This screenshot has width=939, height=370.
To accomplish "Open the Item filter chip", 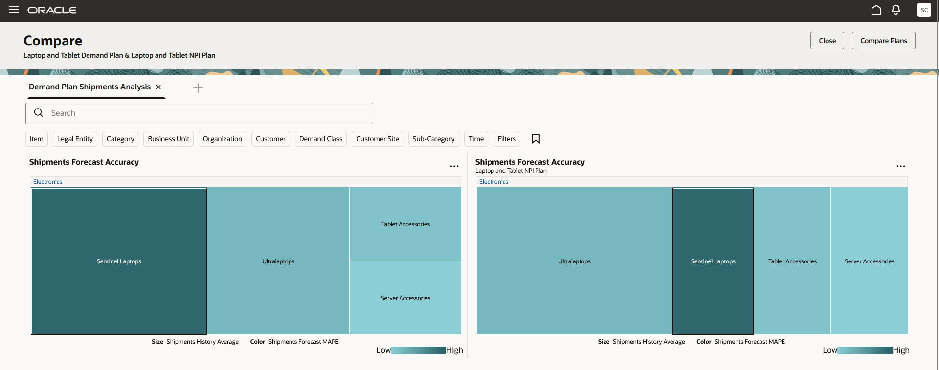I will tap(37, 139).
